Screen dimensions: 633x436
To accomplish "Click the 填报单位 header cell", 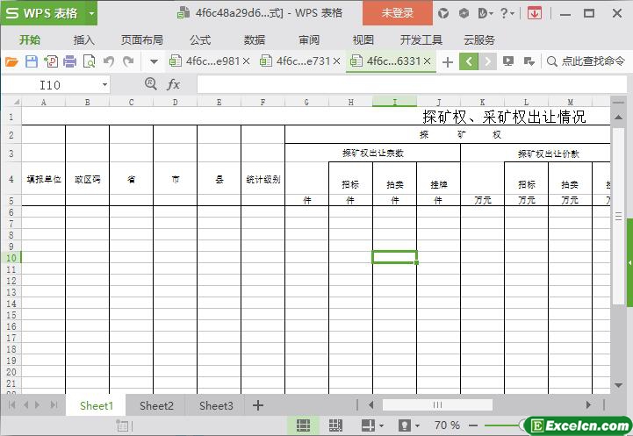I will 44,179.
